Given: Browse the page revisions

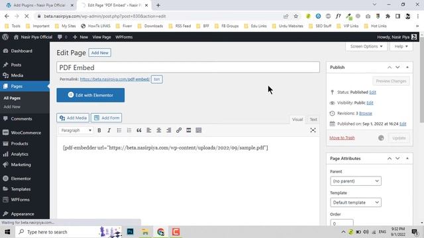Looking at the screenshot, I should pos(365,113).
